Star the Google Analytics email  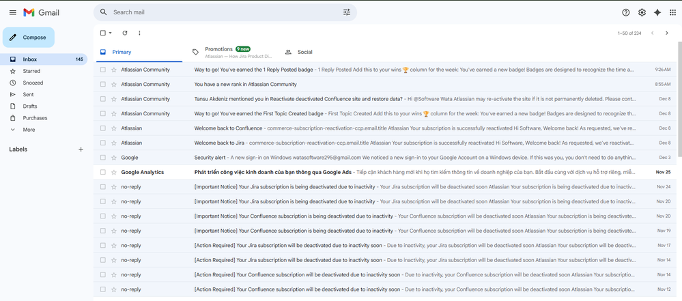pyautogui.click(x=114, y=172)
